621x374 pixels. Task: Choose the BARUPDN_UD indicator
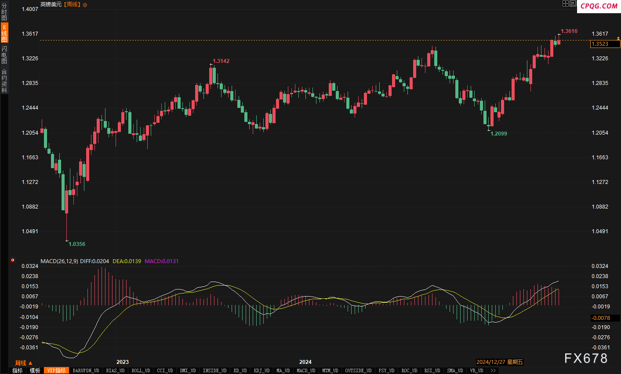click(86, 370)
